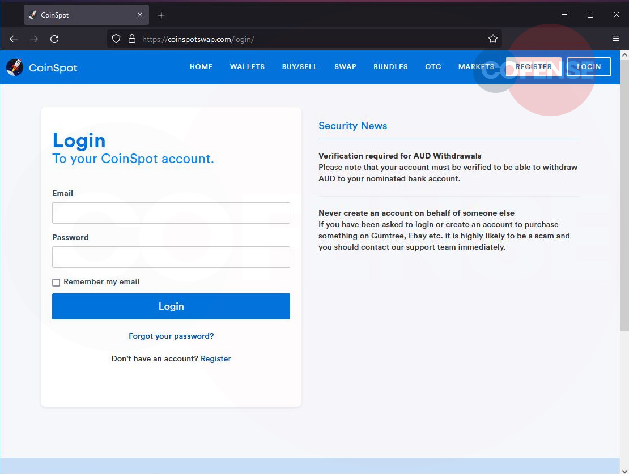
Task: Submit with the blue Login button
Action: tap(171, 306)
